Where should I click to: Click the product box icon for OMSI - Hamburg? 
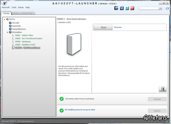13,41
